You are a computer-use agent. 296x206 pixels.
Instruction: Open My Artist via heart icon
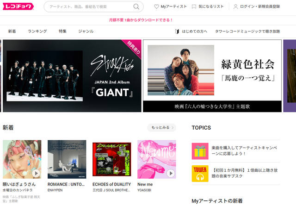(156, 7)
